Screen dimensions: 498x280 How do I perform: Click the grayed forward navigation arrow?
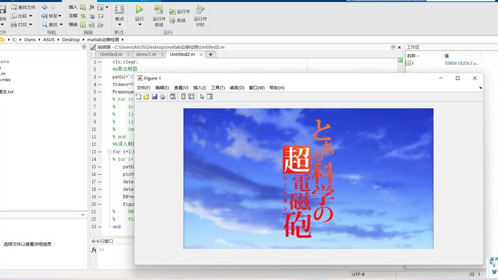tap(53, 7)
